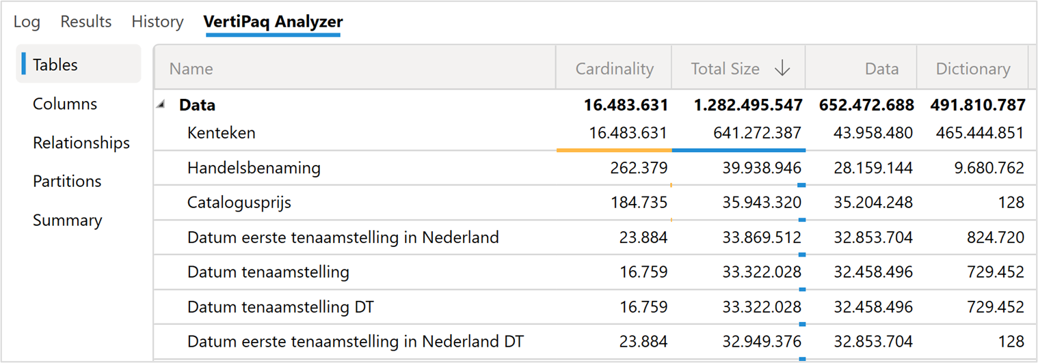This screenshot has width=1038, height=363.
Task: Show the Columns view
Action: [x=65, y=104]
